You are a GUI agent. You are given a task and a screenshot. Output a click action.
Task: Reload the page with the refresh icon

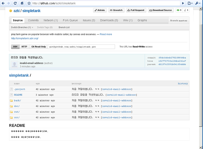(x=15, y=3)
